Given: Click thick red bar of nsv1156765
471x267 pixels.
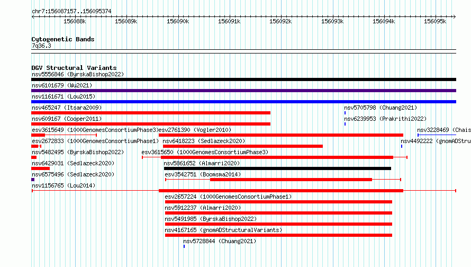Looking at the screenshot, I should click(x=281, y=191).
